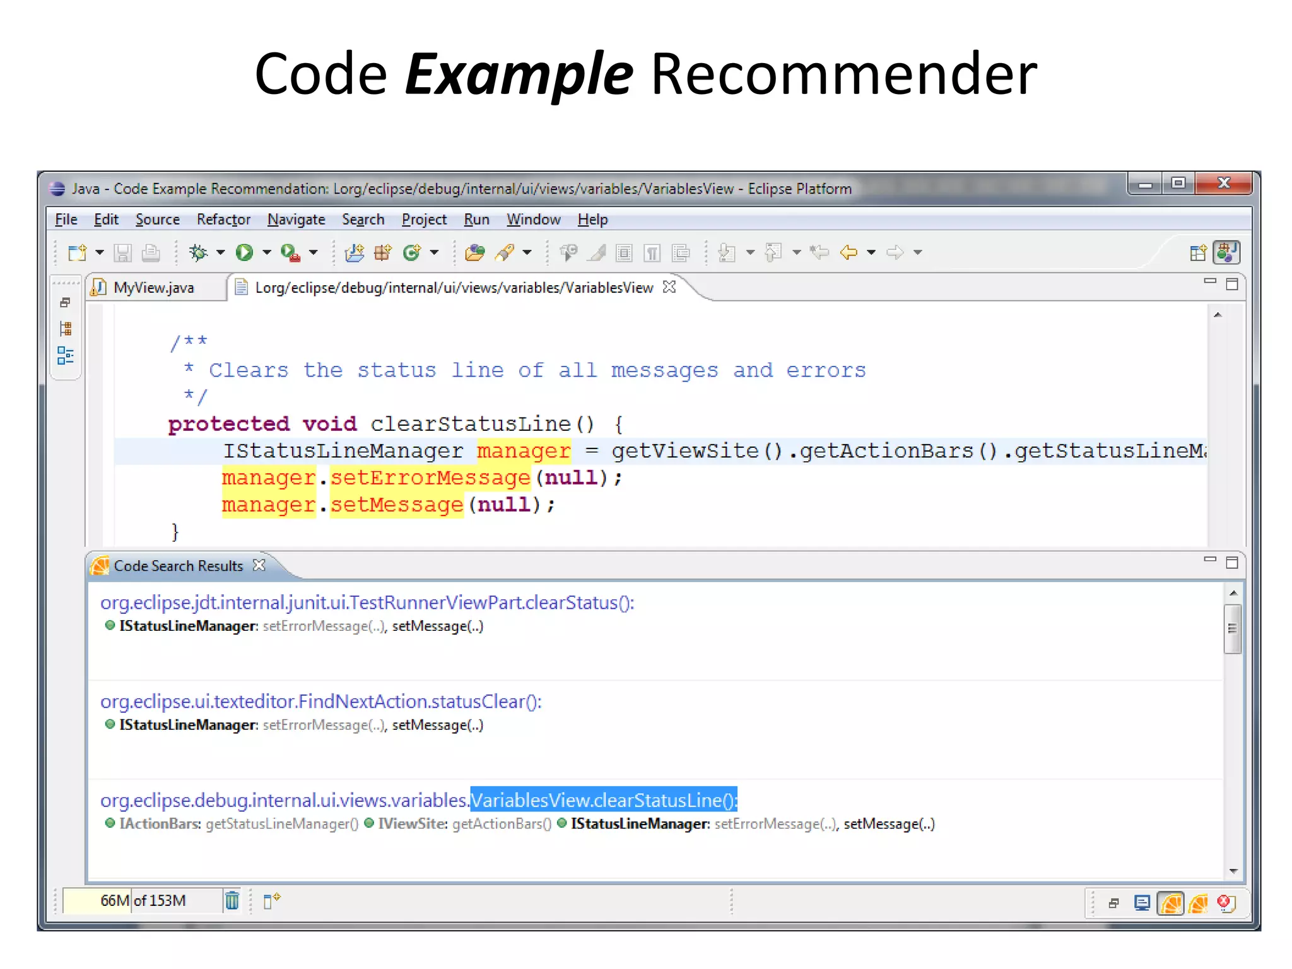Click the Run Garbage Collector trash icon

pyautogui.click(x=232, y=901)
